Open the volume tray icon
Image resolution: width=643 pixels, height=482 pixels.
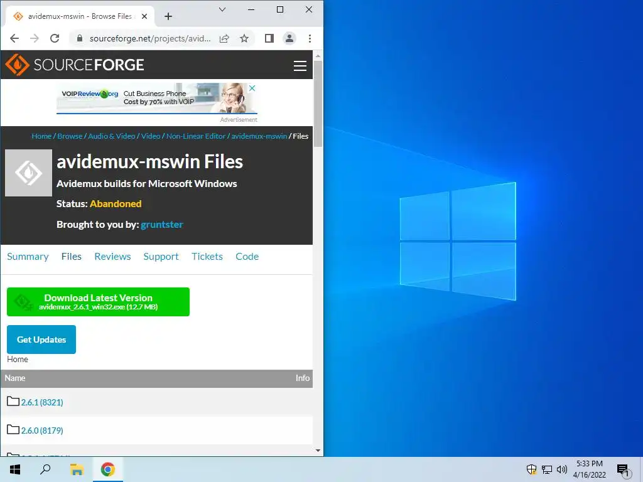(x=562, y=469)
